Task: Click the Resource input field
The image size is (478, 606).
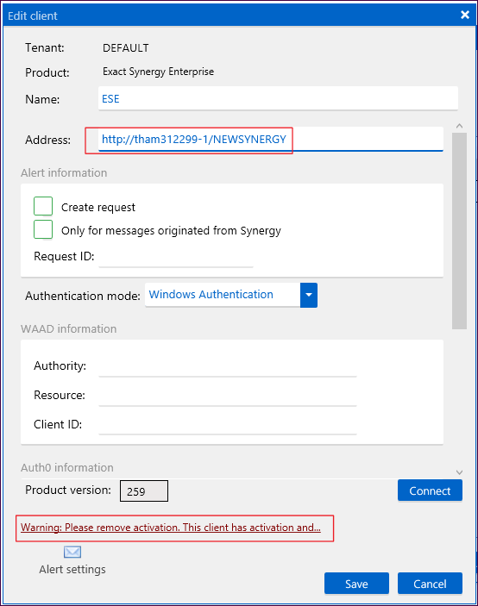Action: click(x=228, y=396)
